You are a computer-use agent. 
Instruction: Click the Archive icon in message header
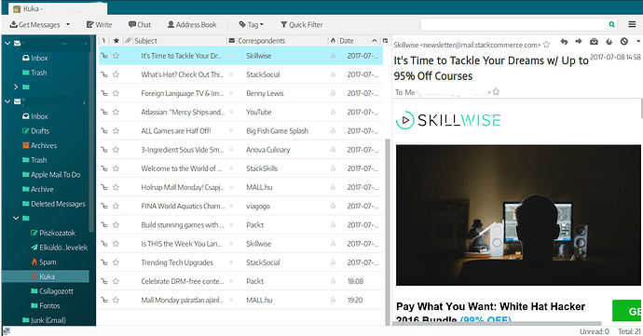pyautogui.click(x=594, y=41)
